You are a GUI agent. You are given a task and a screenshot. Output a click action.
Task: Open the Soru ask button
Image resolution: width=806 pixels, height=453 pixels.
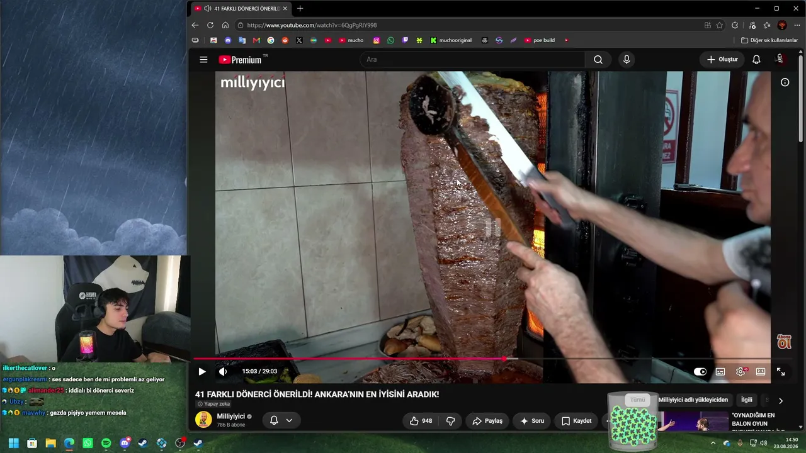tap(531, 421)
